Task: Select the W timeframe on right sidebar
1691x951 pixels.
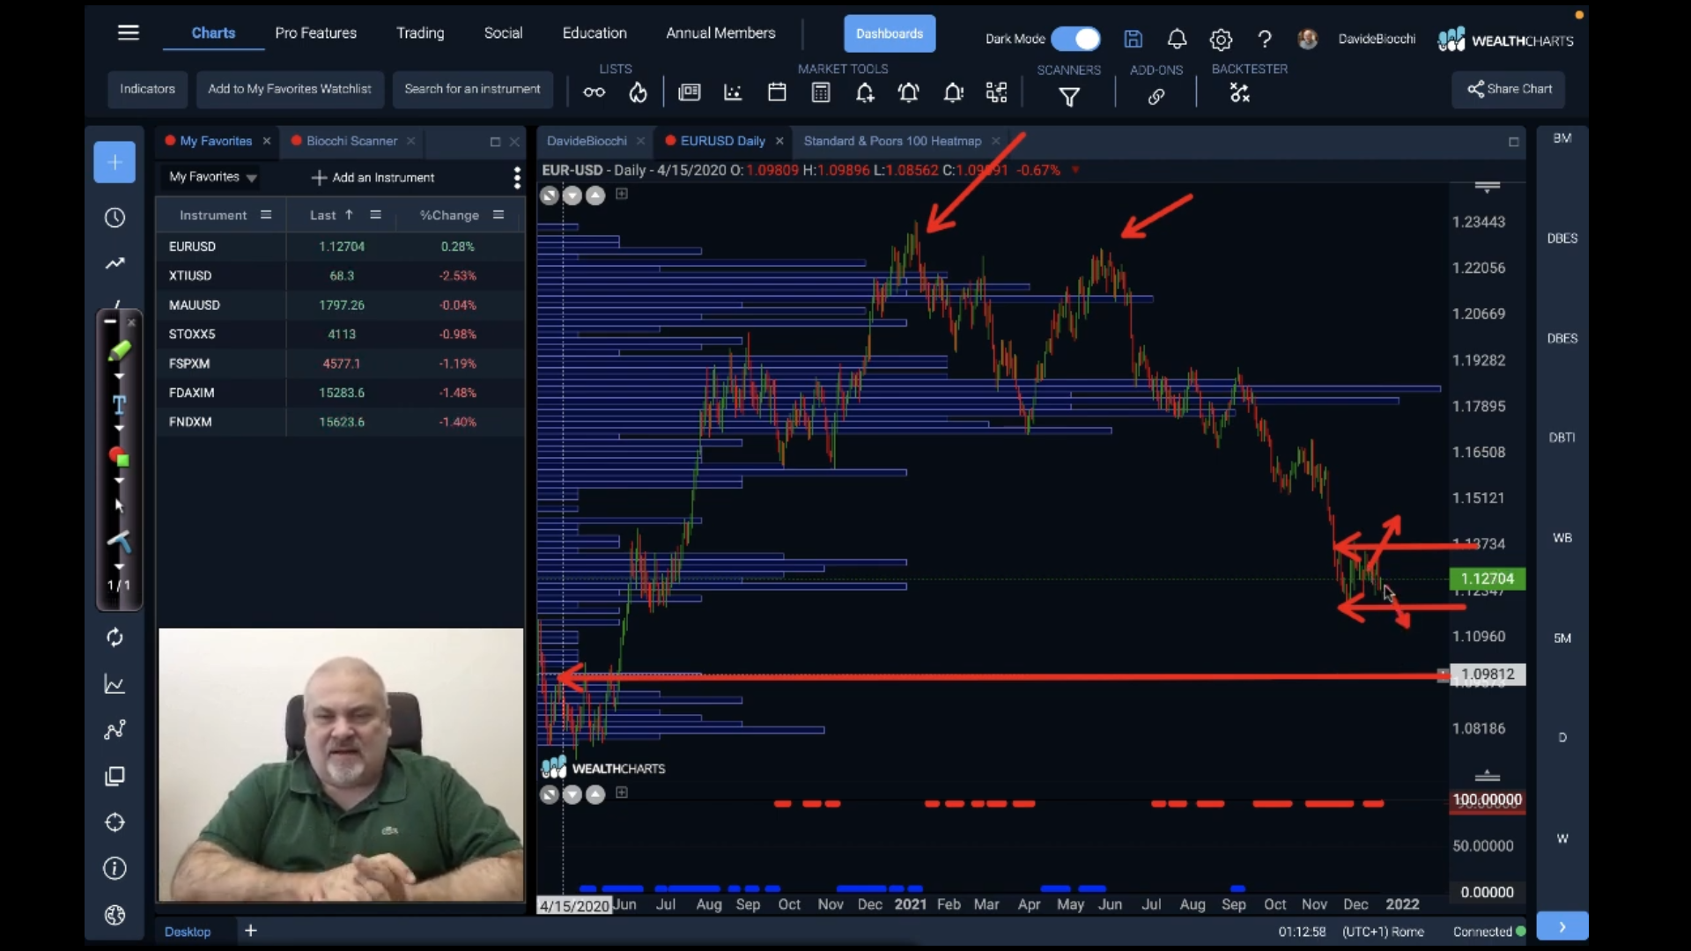Action: click(1562, 838)
